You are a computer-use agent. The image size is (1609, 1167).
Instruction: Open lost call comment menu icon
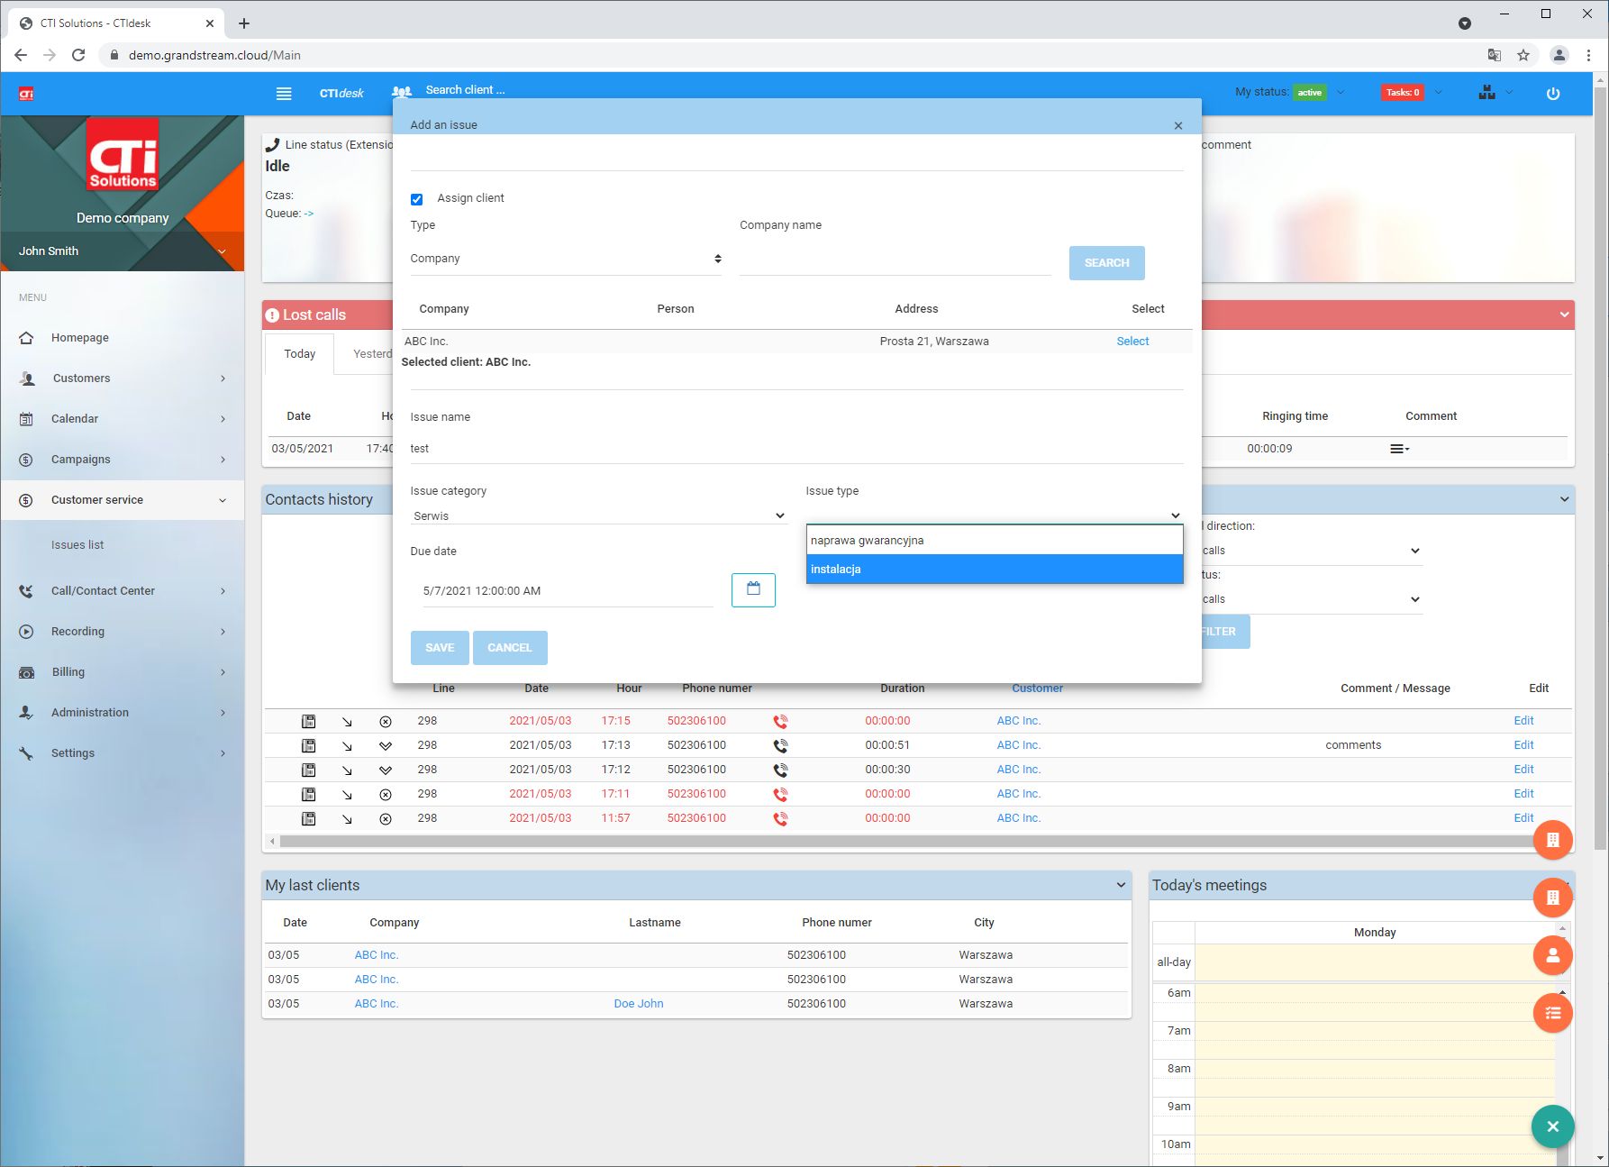1399,449
